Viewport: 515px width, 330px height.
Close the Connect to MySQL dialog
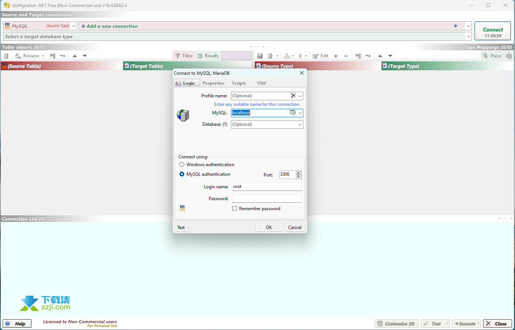pos(302,73)
